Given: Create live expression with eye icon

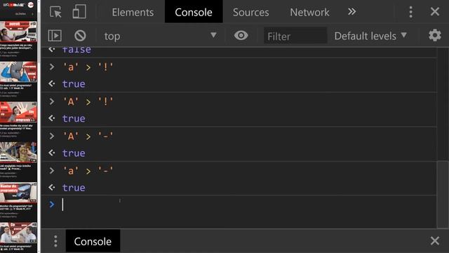Looking at the screenshot, I should point(241,36).
